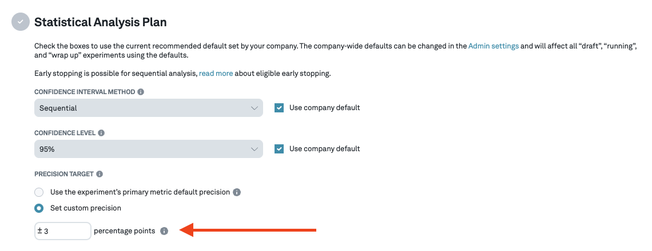Open the Admin settings link
Viewport: 652px width, 251px height.
pyautogui.click(x=493, y=46)
